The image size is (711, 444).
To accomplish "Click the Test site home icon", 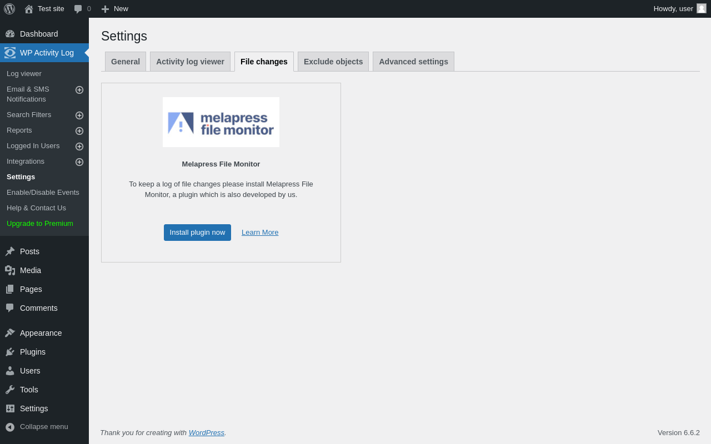I will (x=29, y=9).
